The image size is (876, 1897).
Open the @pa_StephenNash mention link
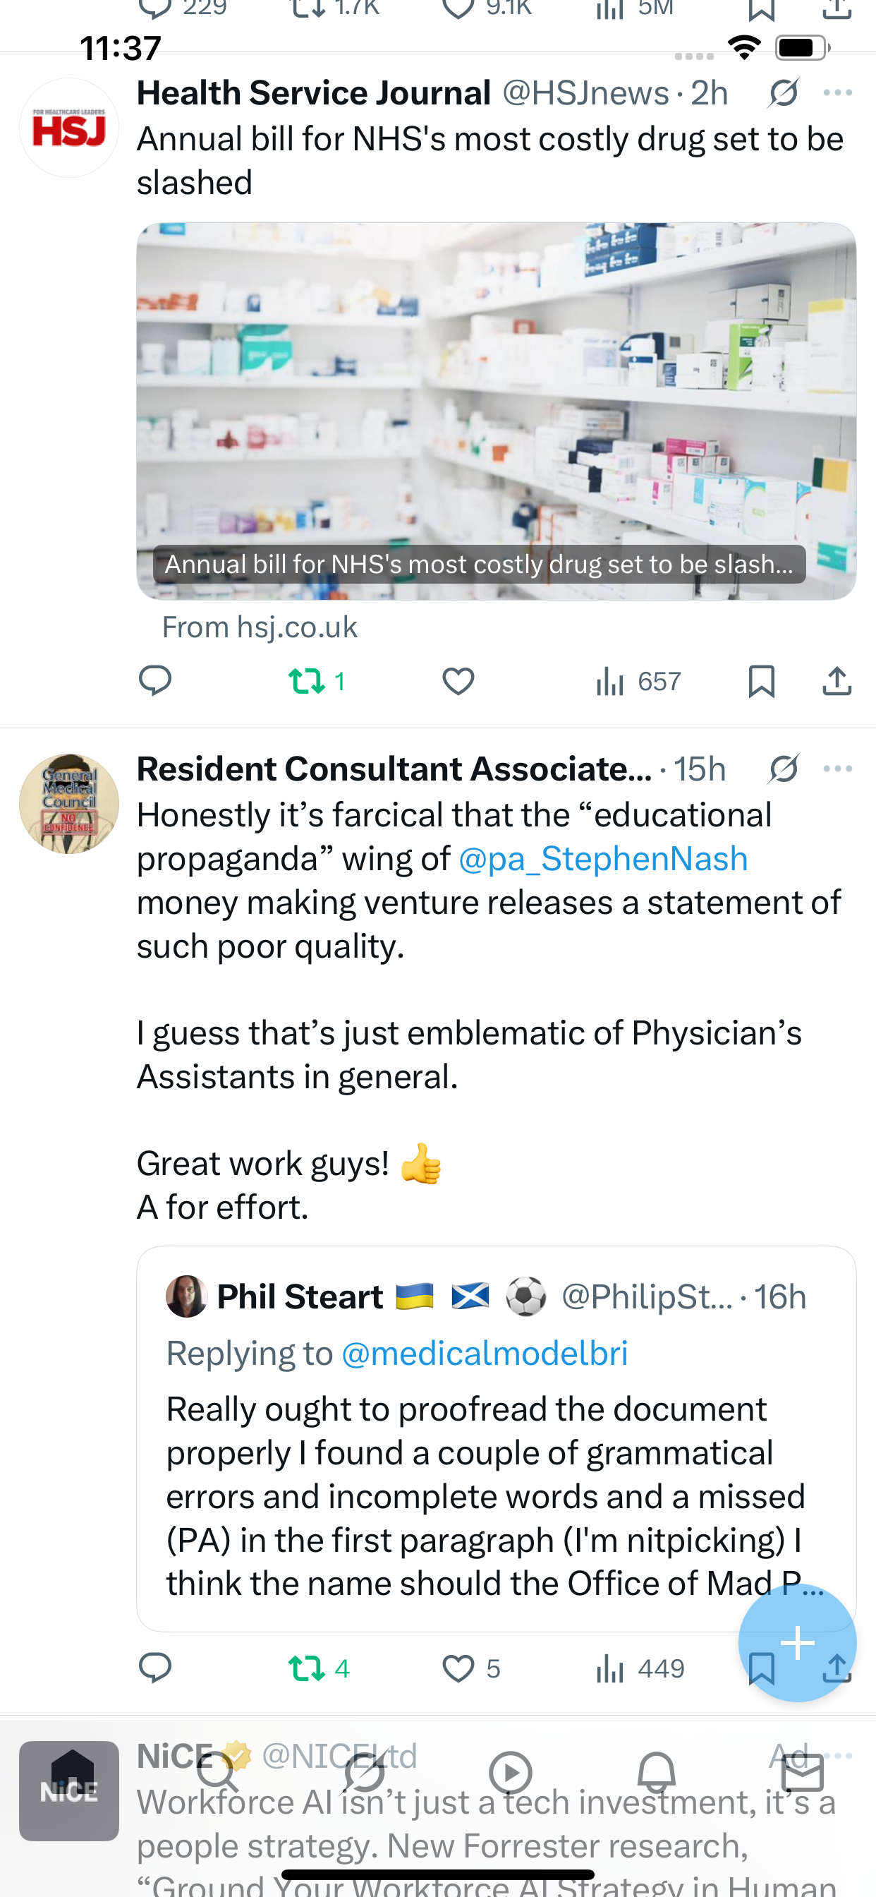[603, 859]
